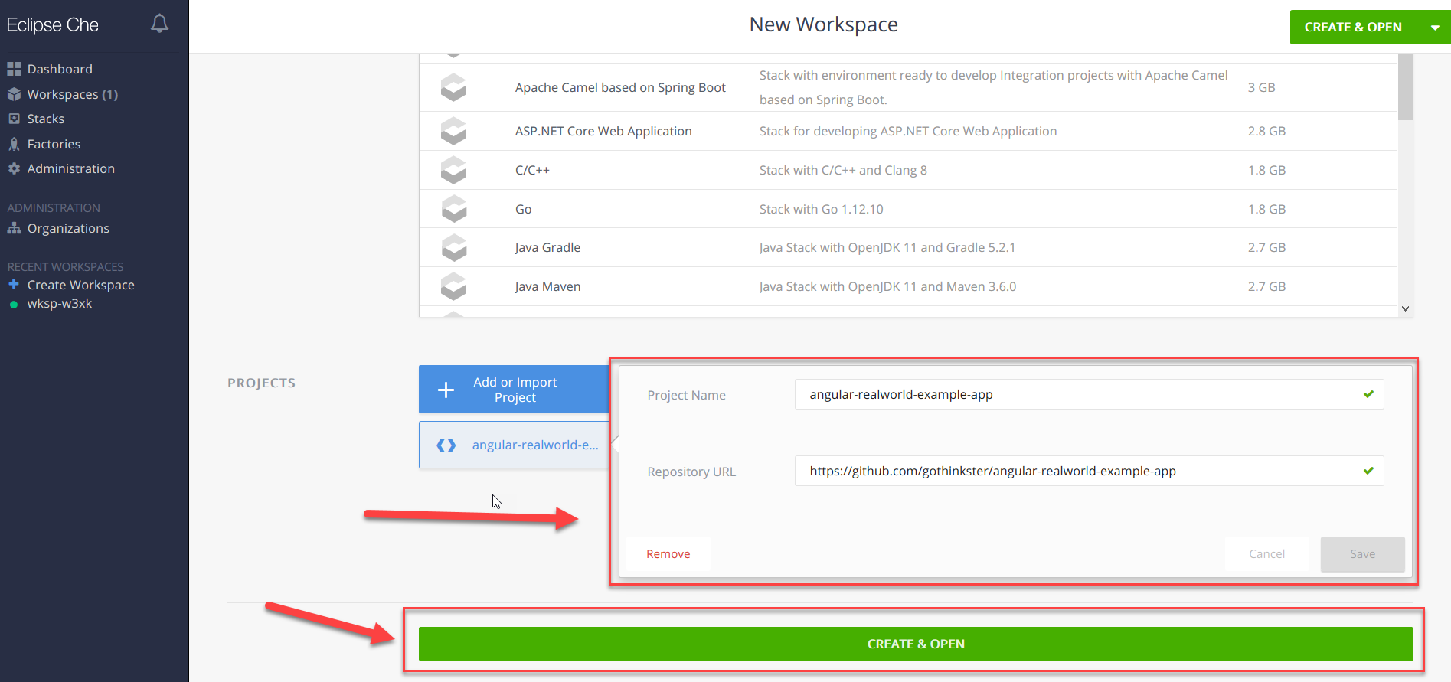Image resolution: width=1451 pixels, height=682 pixels.
Task: Click the Java Maven stack icon
Action: (x=453, y=286)
